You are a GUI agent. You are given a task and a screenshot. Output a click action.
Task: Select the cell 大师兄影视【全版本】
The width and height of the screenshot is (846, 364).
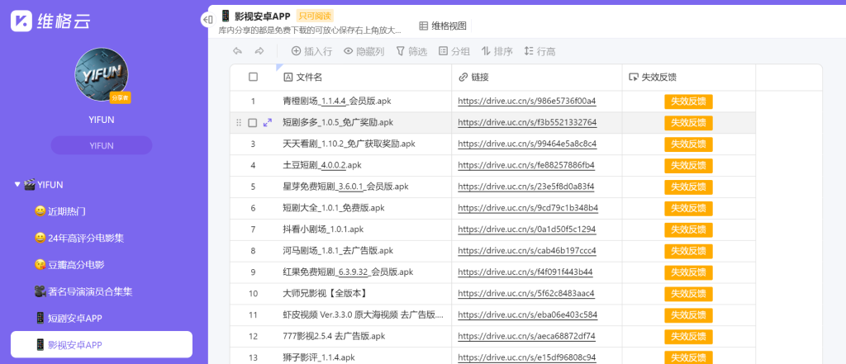pos(364,294)
